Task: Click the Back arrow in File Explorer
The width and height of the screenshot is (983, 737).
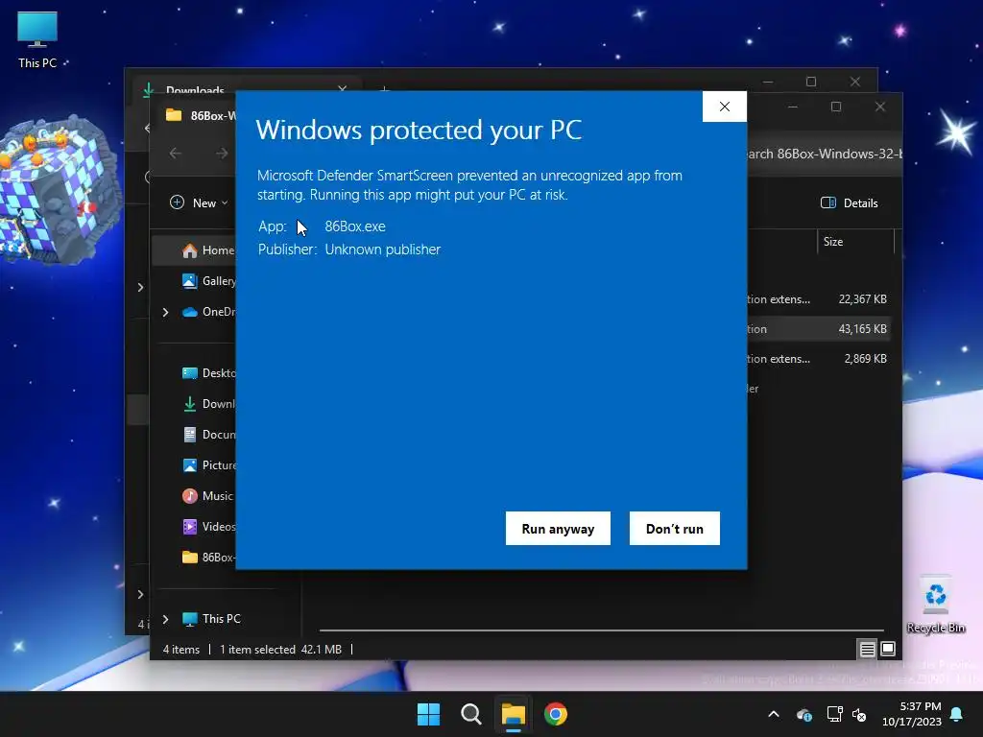Action: click(176, 153)
